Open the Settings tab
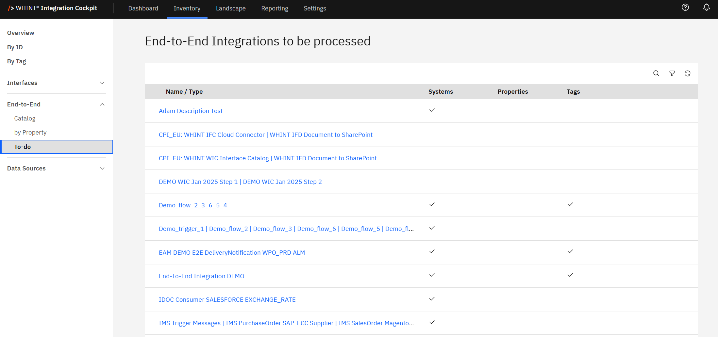 point(315,8)
